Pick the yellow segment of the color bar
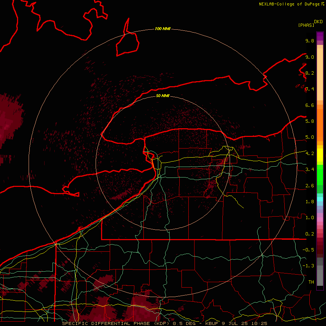This screenshot has width=326, height=326. click(320, 155)
